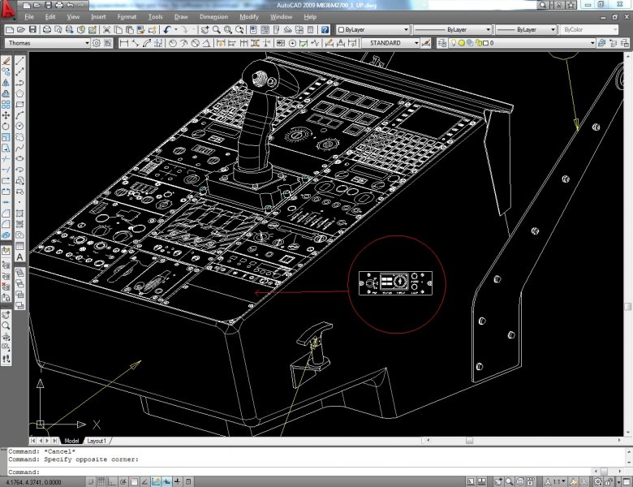Select the Polygon draw tool
633x487 pixels.
pos(19,93)
